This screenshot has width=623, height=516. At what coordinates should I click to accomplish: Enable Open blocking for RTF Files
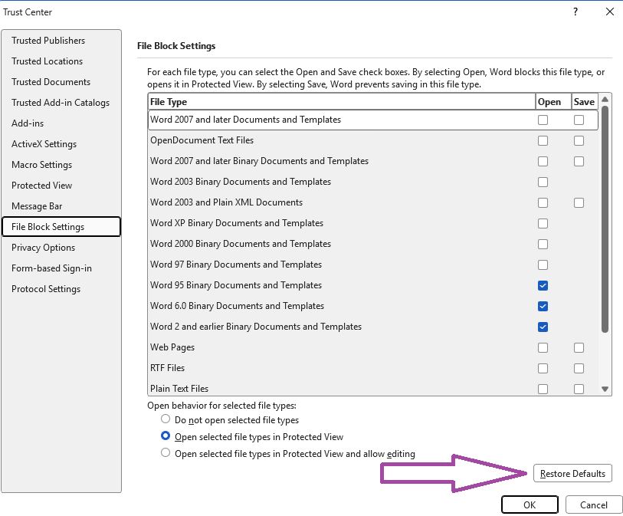(543, 368)
